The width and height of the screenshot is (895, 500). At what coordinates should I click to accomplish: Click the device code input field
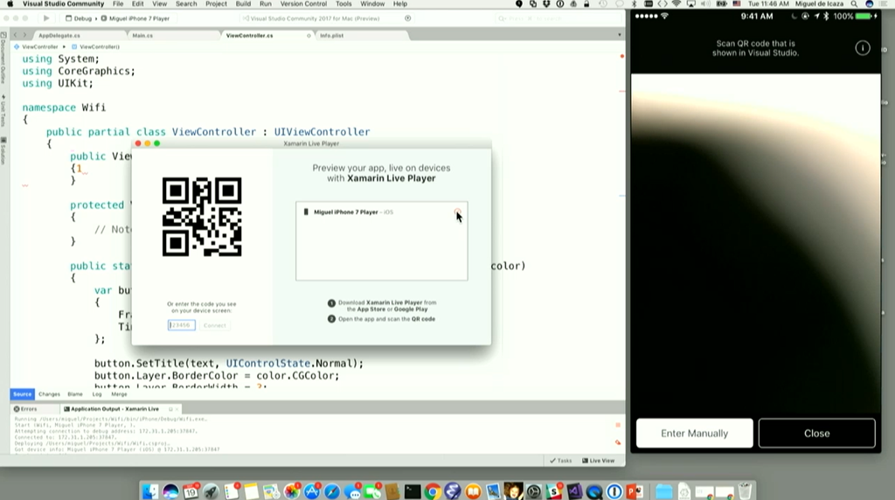pos(182,325)
